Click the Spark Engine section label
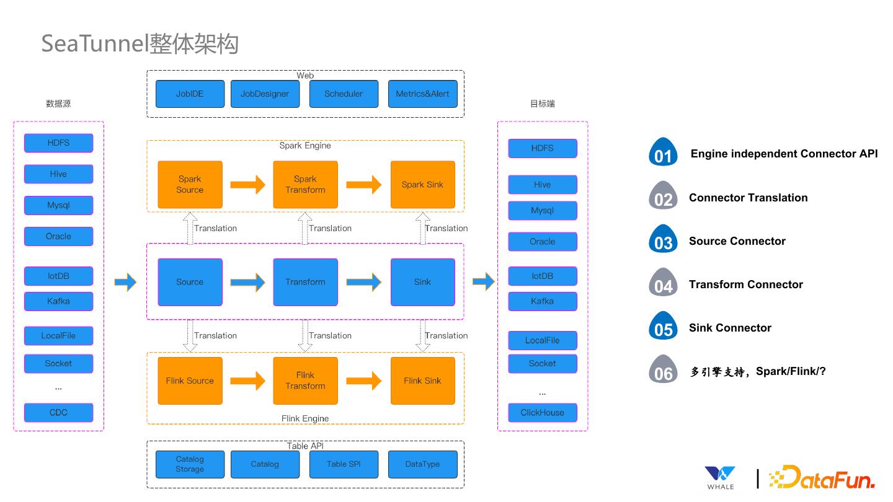The image size is (893, 502). pos(305,145)
